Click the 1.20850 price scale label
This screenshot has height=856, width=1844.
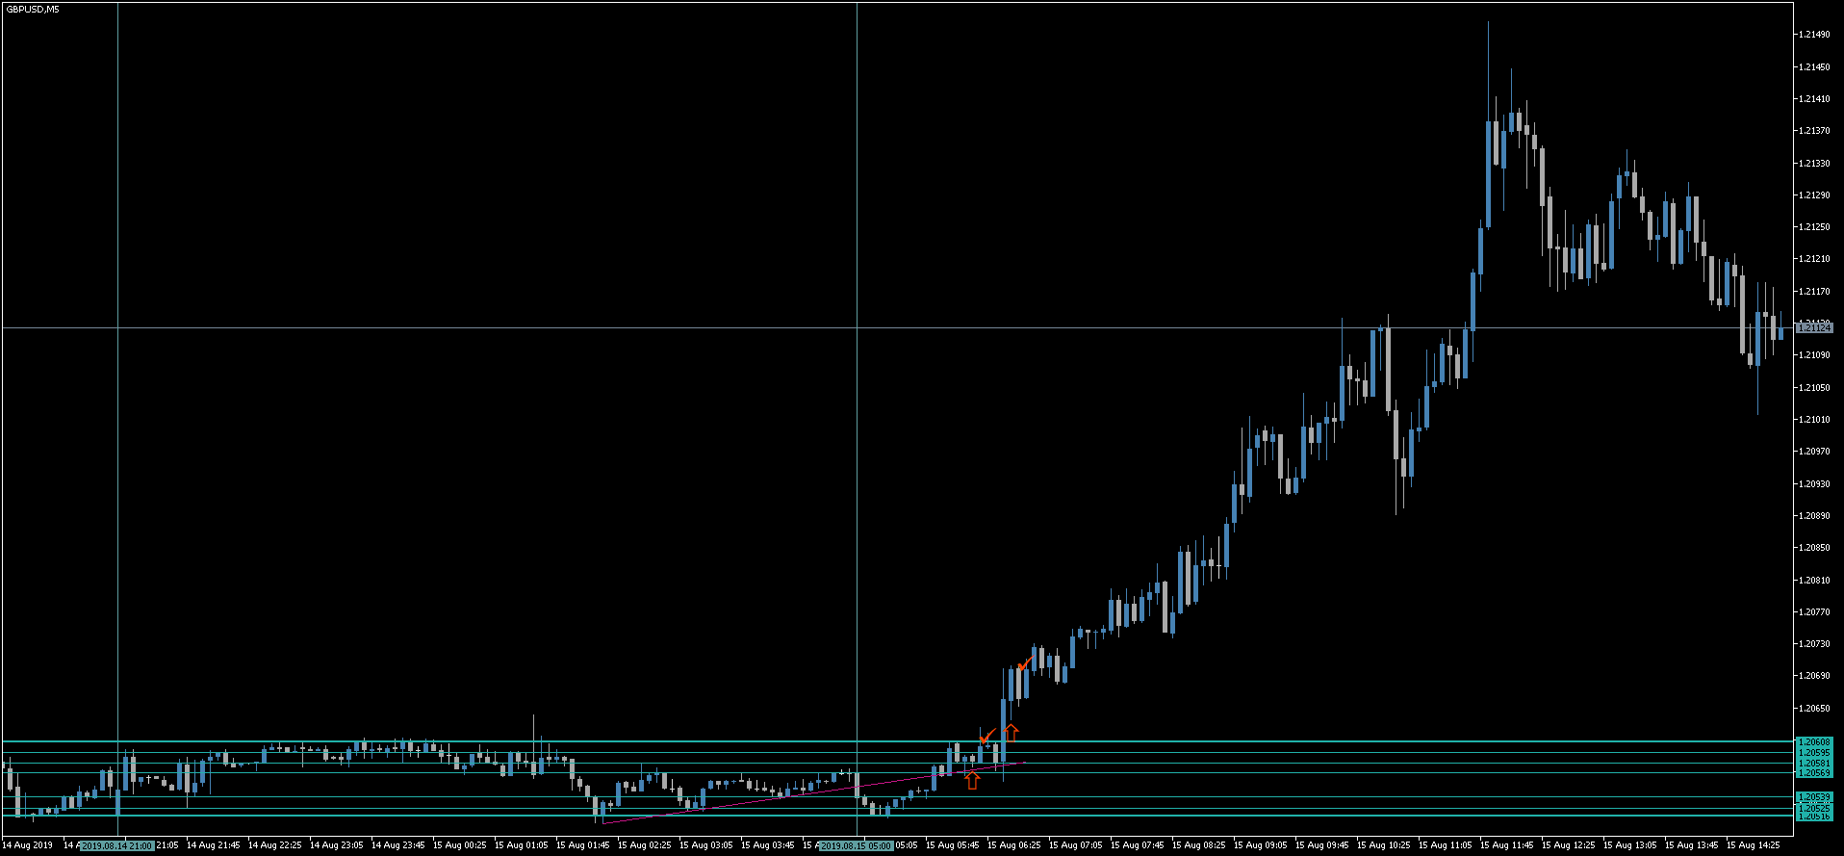pyautogui.click(x=1813, y=548)
